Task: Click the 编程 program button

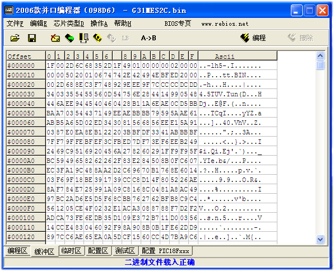Action: coord(253,38)
